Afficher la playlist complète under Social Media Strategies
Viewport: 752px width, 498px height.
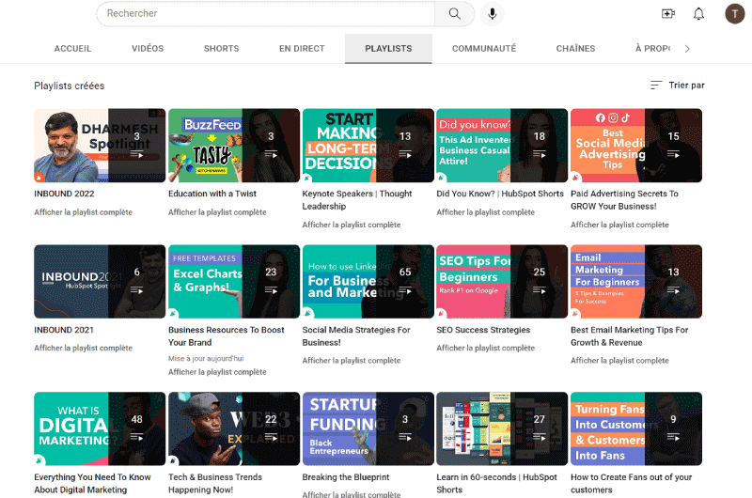[x=351, y=361]
